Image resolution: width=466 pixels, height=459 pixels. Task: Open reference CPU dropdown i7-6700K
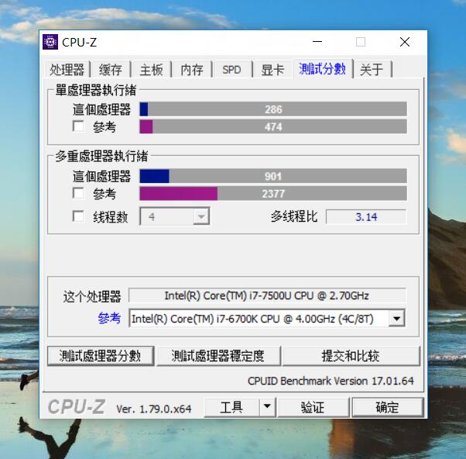point(267,319)
